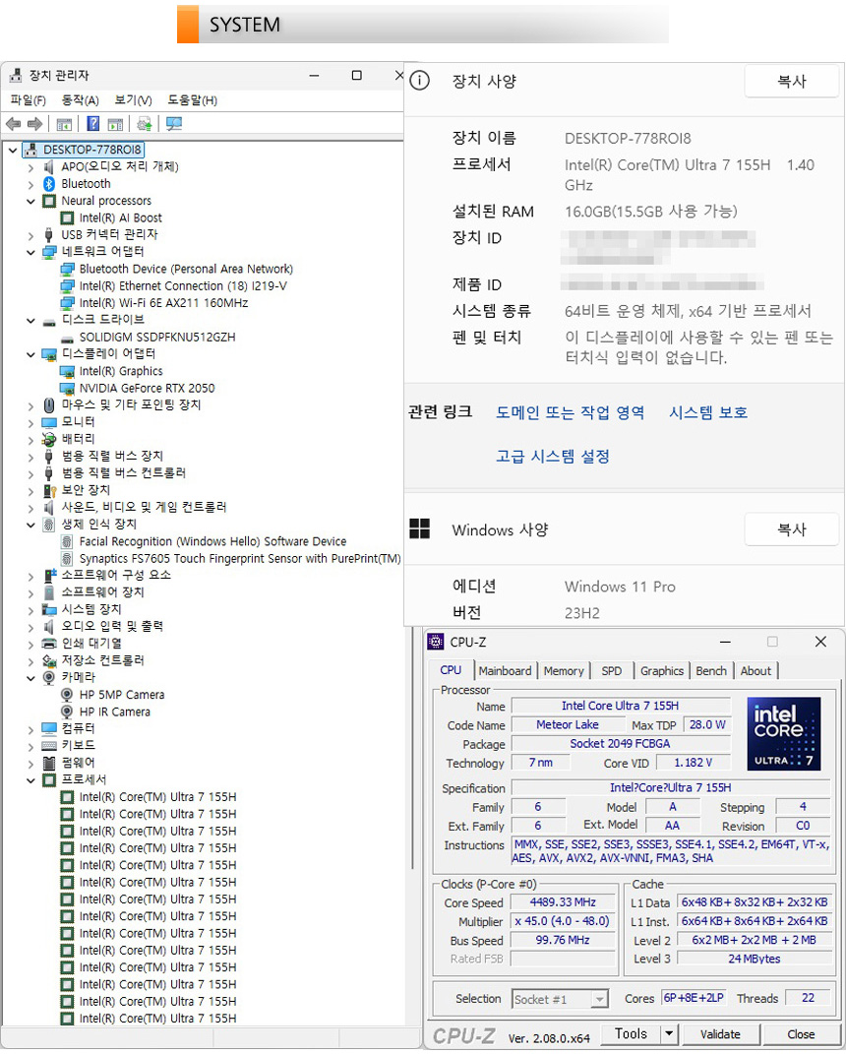846x1054 pixels.
Task: Click the Validate button in CPU-Z
Action: coord(720,1034)
